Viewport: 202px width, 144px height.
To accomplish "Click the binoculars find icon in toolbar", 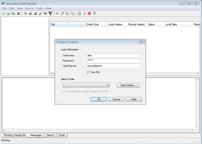I will click(50, 13).
